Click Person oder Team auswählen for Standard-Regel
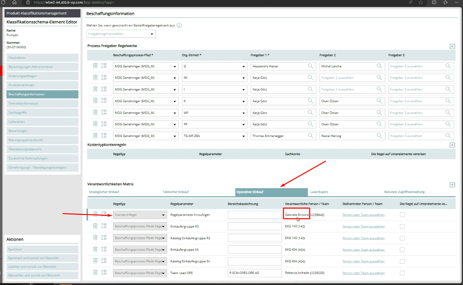The height and width of the screenshot is (285, 463). pyautogui.click(x=363, y=215)
